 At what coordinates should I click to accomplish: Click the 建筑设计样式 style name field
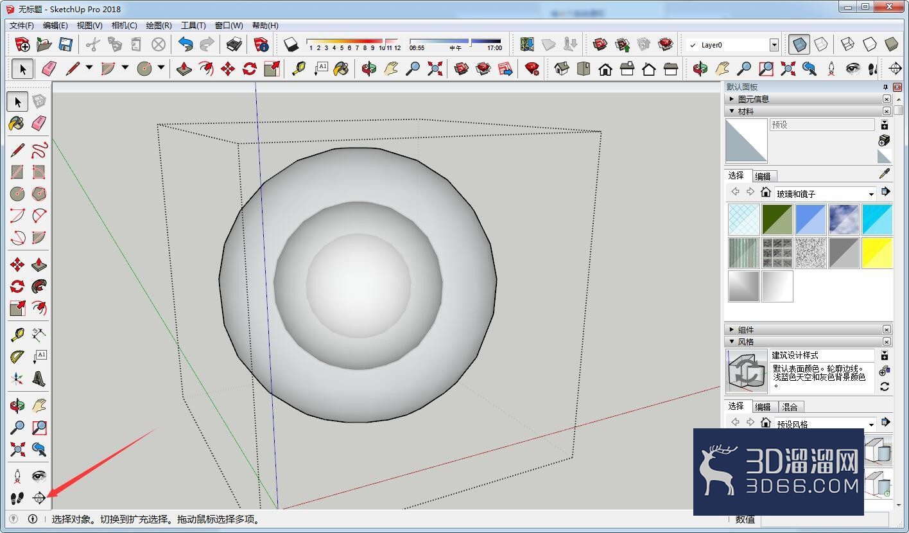(x=822, y=355)
